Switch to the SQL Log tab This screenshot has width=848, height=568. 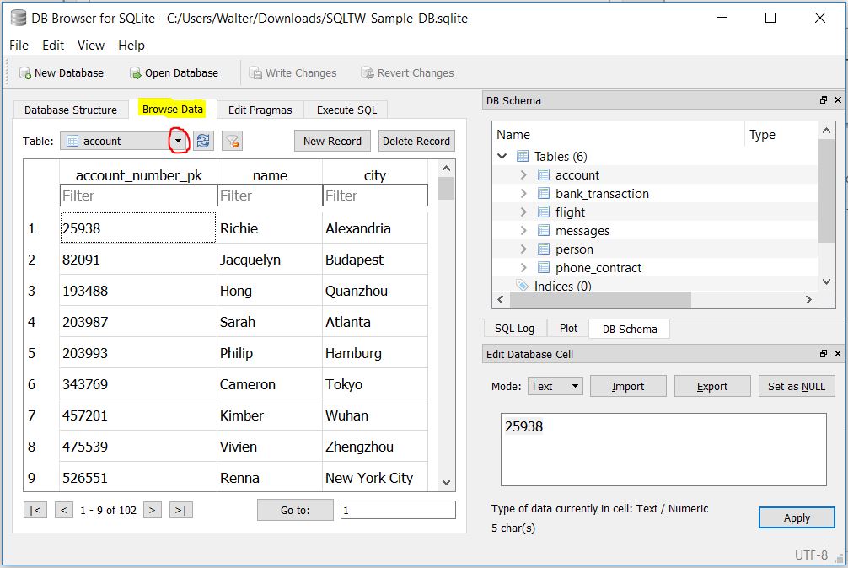(514, 329)
